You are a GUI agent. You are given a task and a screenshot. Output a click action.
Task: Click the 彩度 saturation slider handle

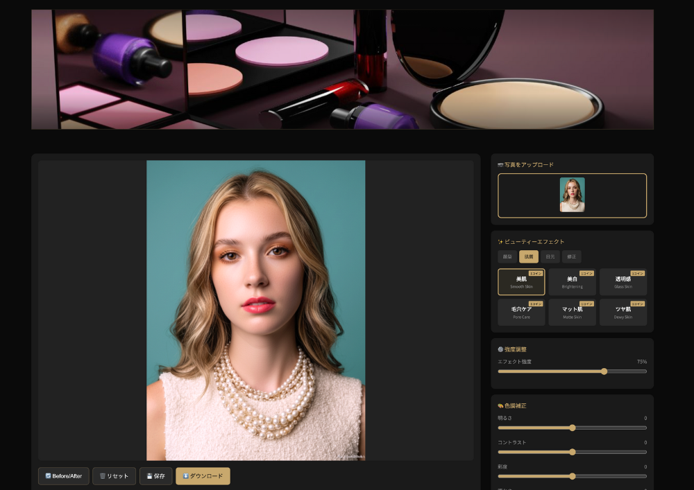(x=573, y=476)
